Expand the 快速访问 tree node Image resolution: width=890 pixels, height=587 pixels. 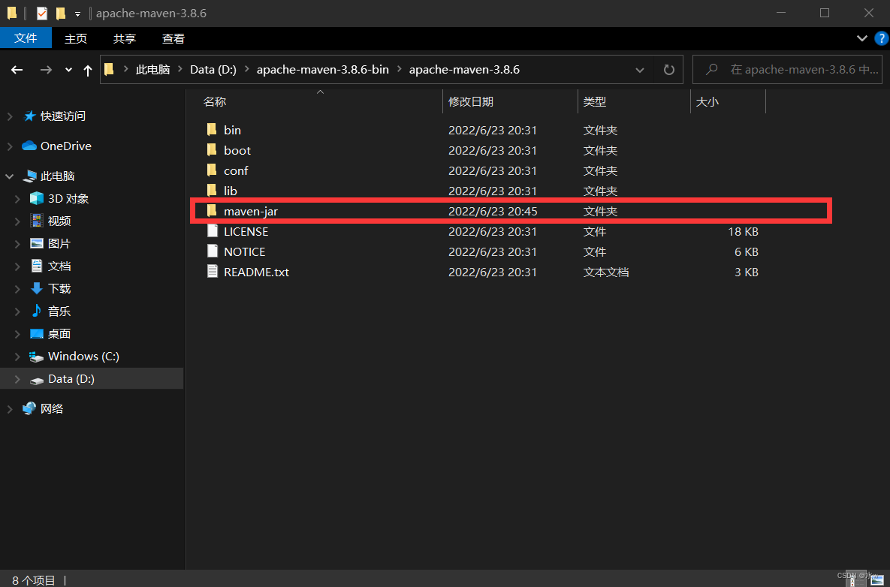(10, 116)
